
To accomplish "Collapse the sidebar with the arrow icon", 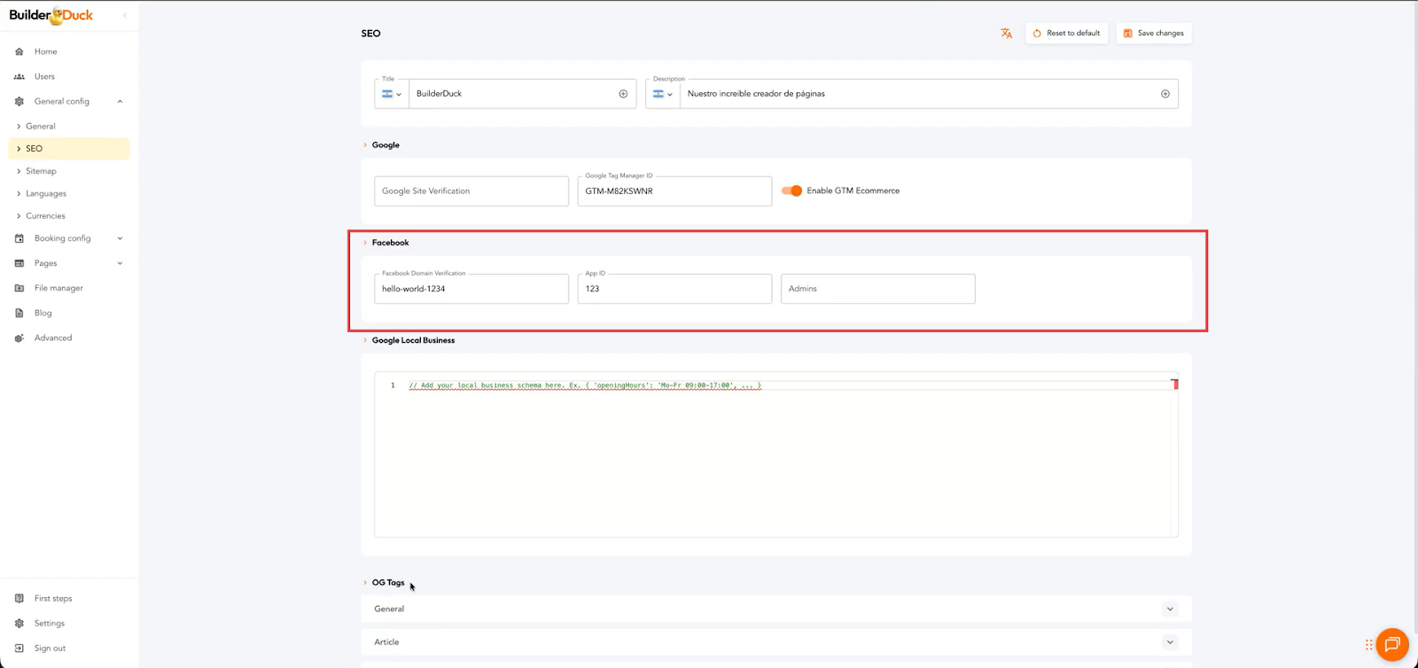I will (x=125, y=15).
